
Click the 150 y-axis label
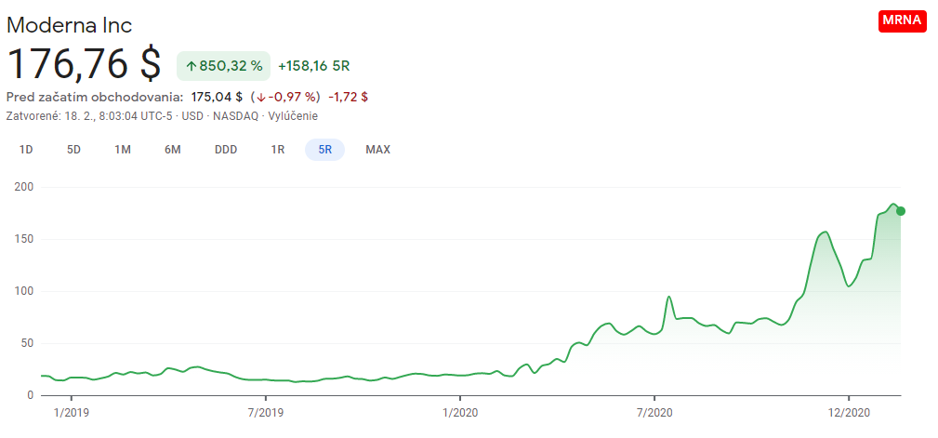pyautogui.click(x=24, y=239)
